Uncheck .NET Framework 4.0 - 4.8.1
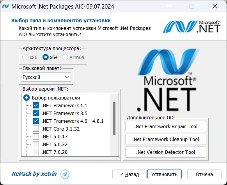The image size is (227, 185). [36, 121]
